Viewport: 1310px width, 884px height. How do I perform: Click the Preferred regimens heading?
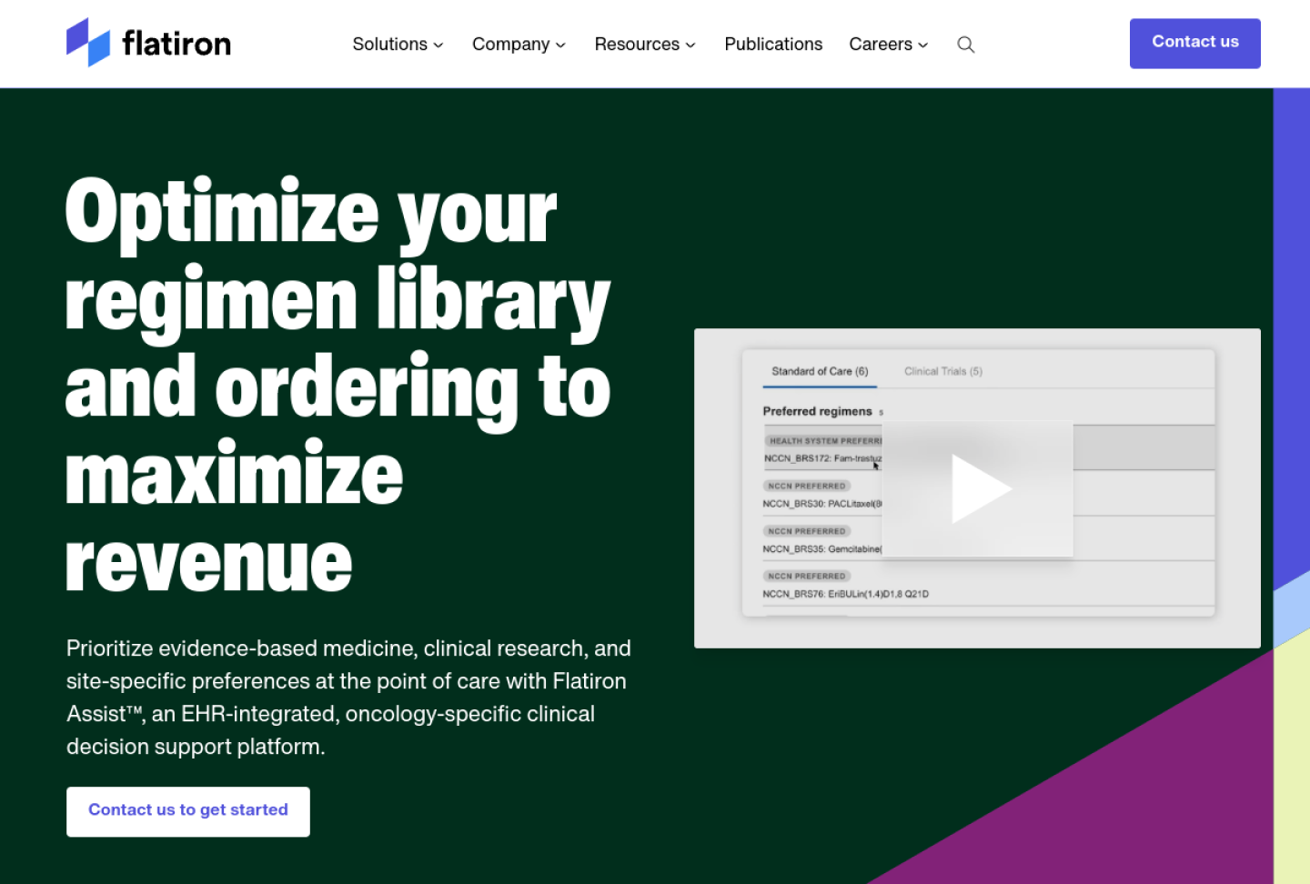(x=817, y=411)
